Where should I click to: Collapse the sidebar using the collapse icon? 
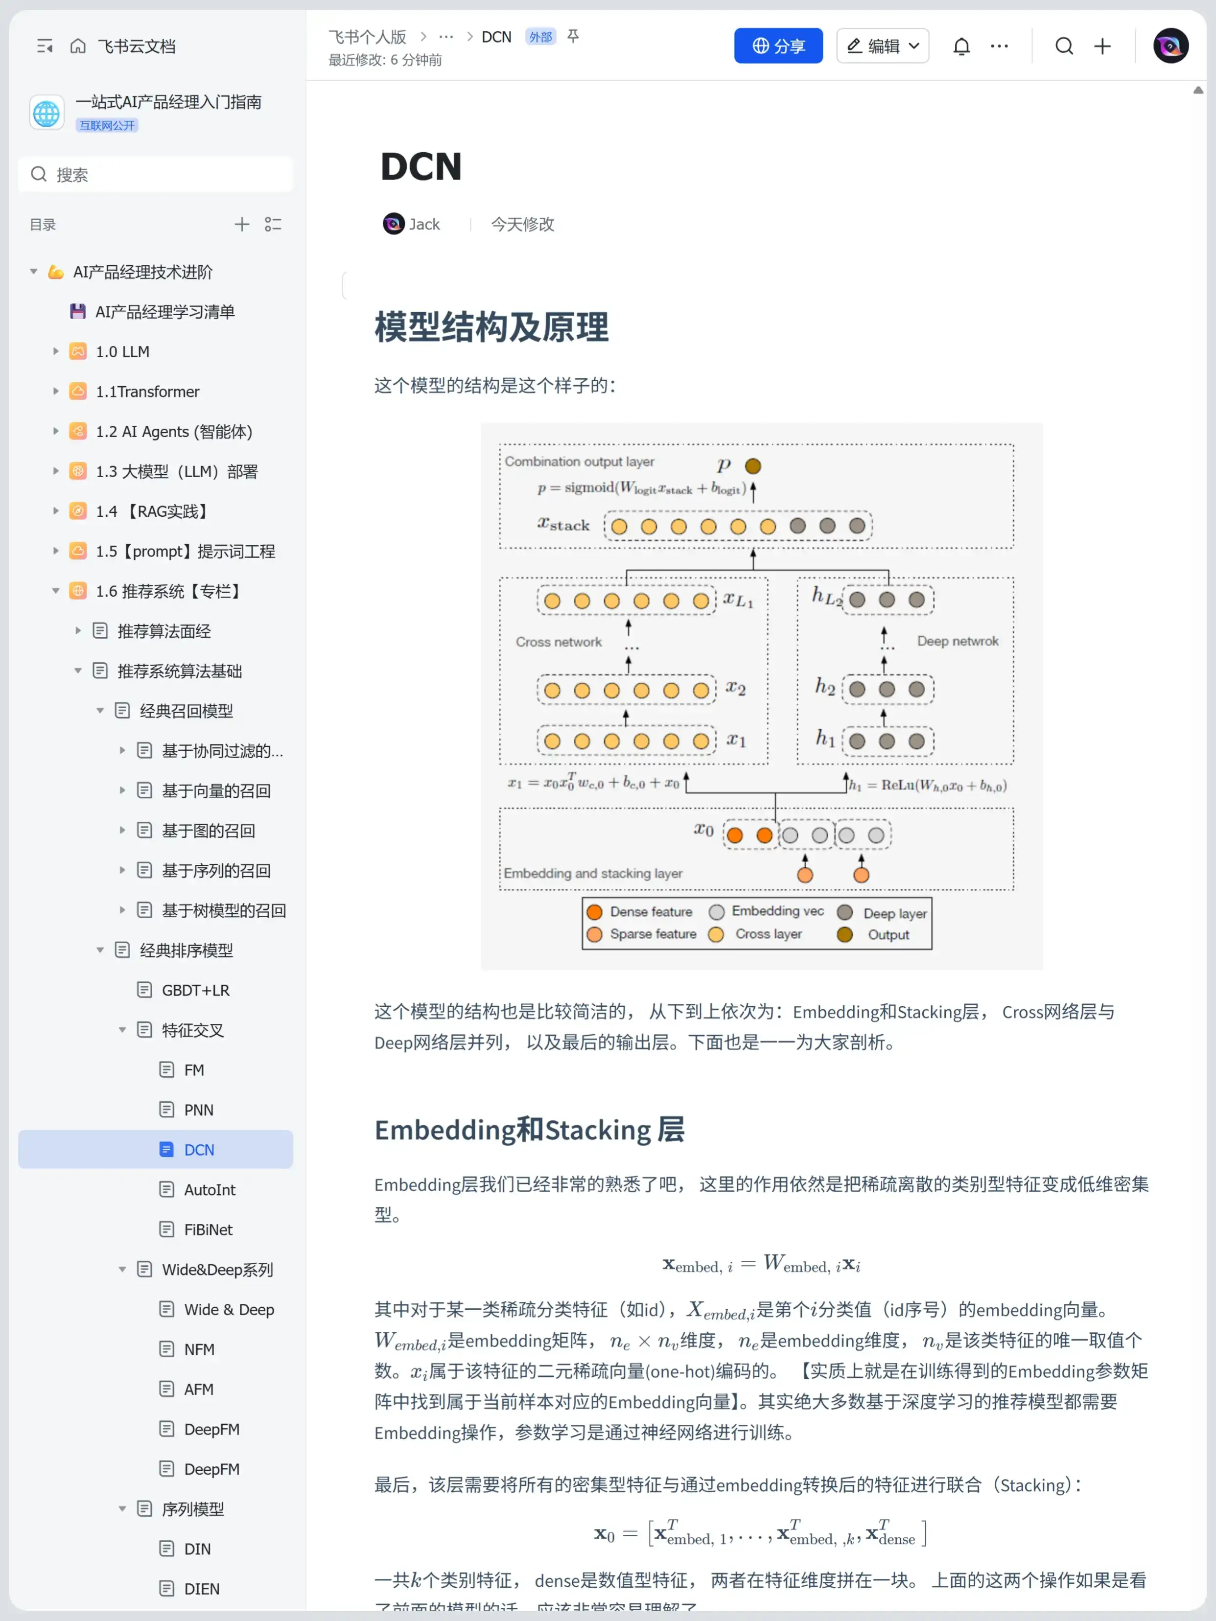(x=45, y=46)
